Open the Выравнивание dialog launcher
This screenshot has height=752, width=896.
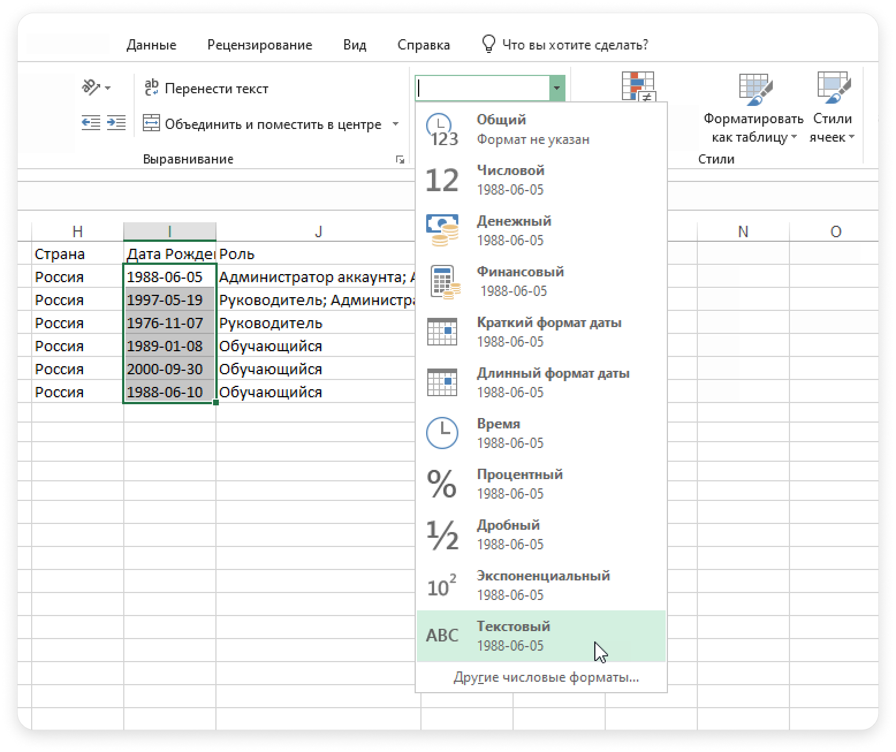point(400,160)
